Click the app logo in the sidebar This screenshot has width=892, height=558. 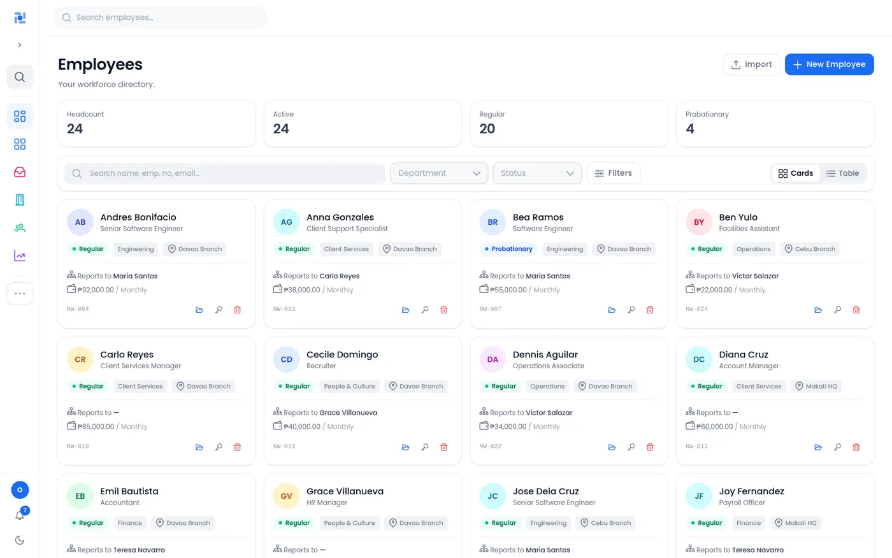[20, 18]
